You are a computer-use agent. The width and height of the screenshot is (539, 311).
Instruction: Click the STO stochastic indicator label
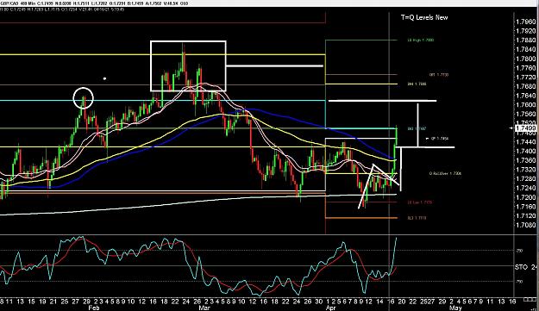pyautogui.click(x=521, y=267)
